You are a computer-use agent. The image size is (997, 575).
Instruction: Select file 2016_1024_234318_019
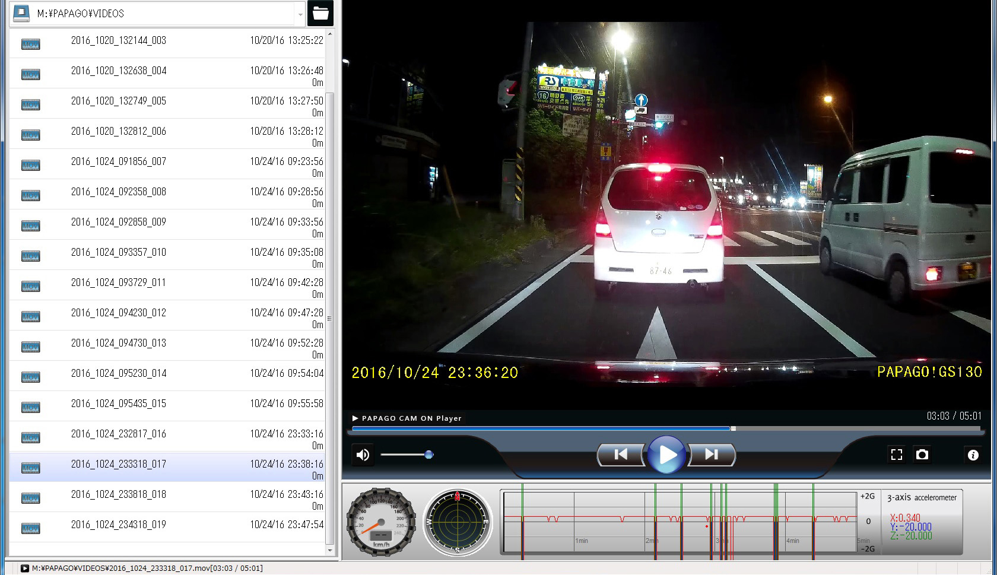click(119, 525)
